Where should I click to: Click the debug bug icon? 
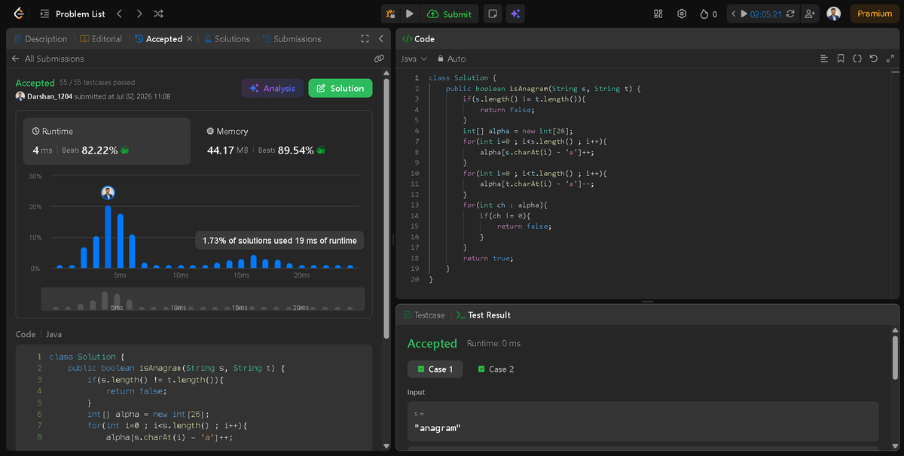click(390, 14)
